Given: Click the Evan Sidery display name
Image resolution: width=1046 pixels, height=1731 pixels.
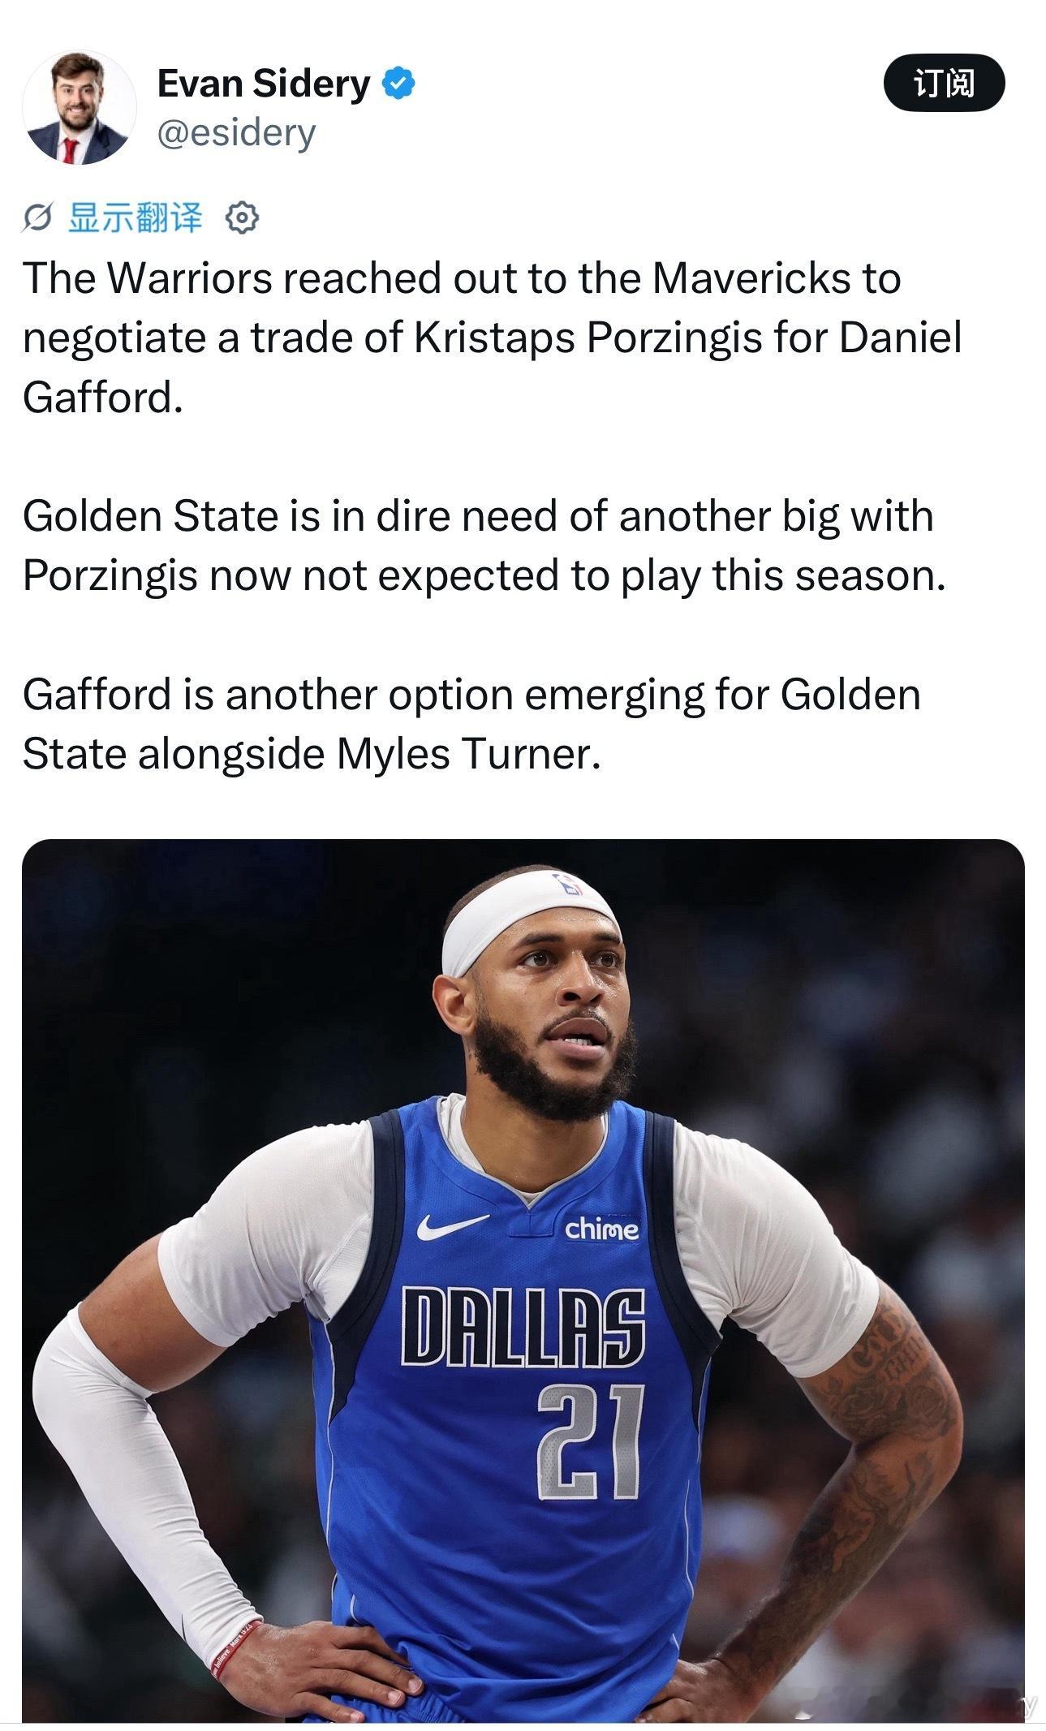Looking at the screenshot, I should coord(264,84).
